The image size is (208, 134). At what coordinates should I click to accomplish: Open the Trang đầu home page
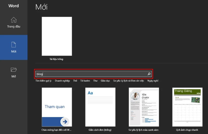pos(14,23)
